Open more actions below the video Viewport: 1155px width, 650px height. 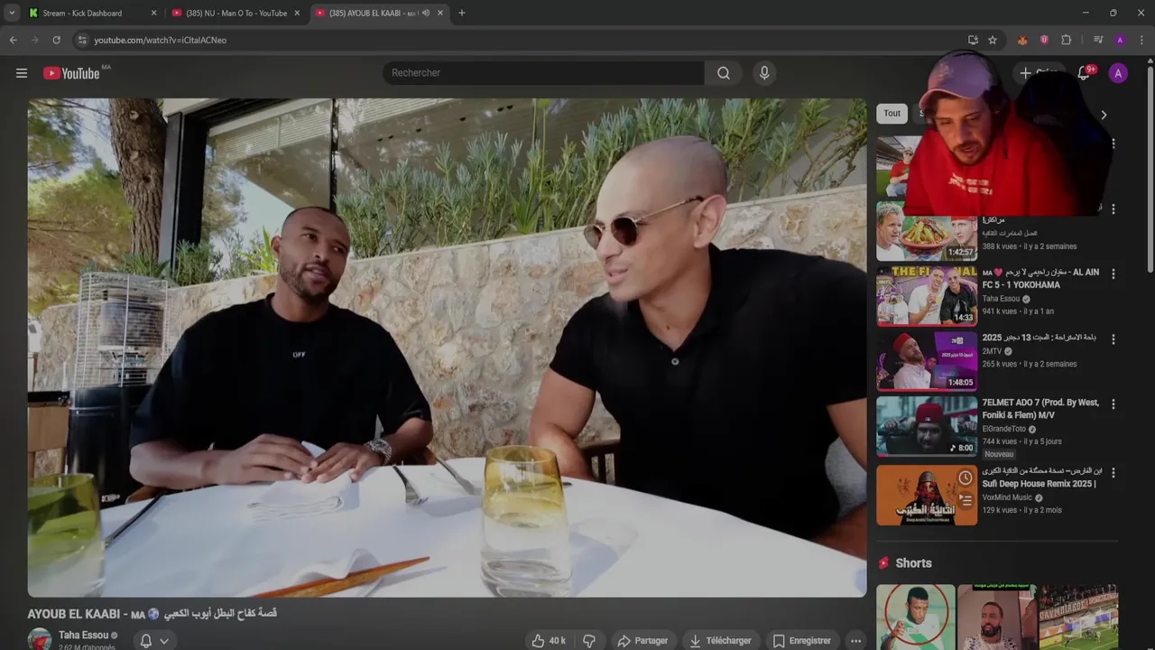tap(855, 640)
